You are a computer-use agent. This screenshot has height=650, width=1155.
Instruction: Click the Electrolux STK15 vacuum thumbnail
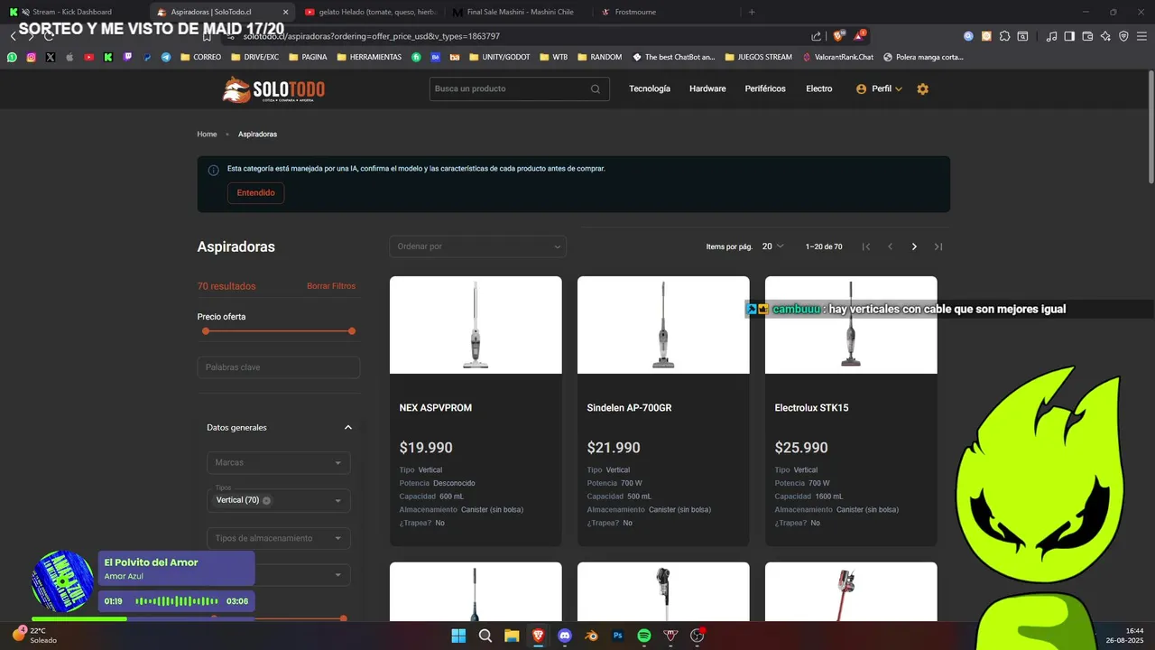click(x=851, y=325)
